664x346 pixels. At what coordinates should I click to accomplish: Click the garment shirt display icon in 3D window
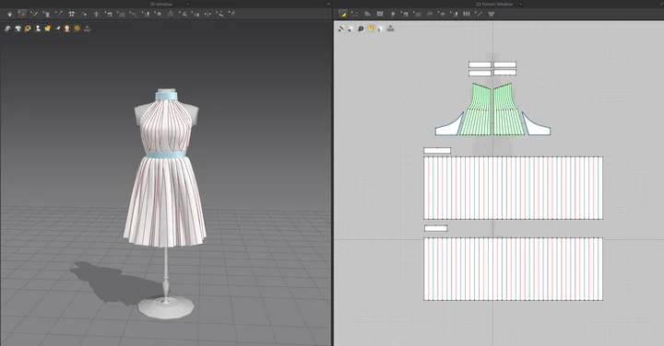18,29
